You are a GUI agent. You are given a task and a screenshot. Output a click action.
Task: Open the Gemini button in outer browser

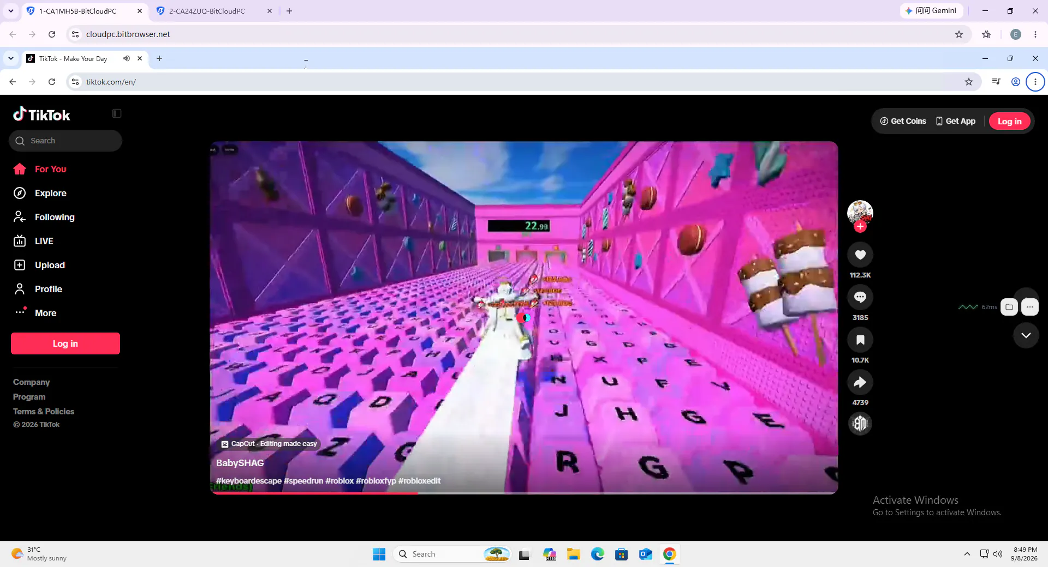click(931, 11)
